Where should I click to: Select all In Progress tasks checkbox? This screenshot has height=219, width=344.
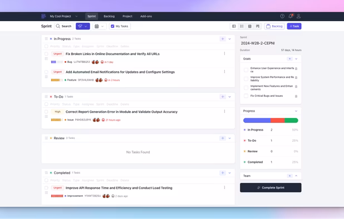[46, 46]
